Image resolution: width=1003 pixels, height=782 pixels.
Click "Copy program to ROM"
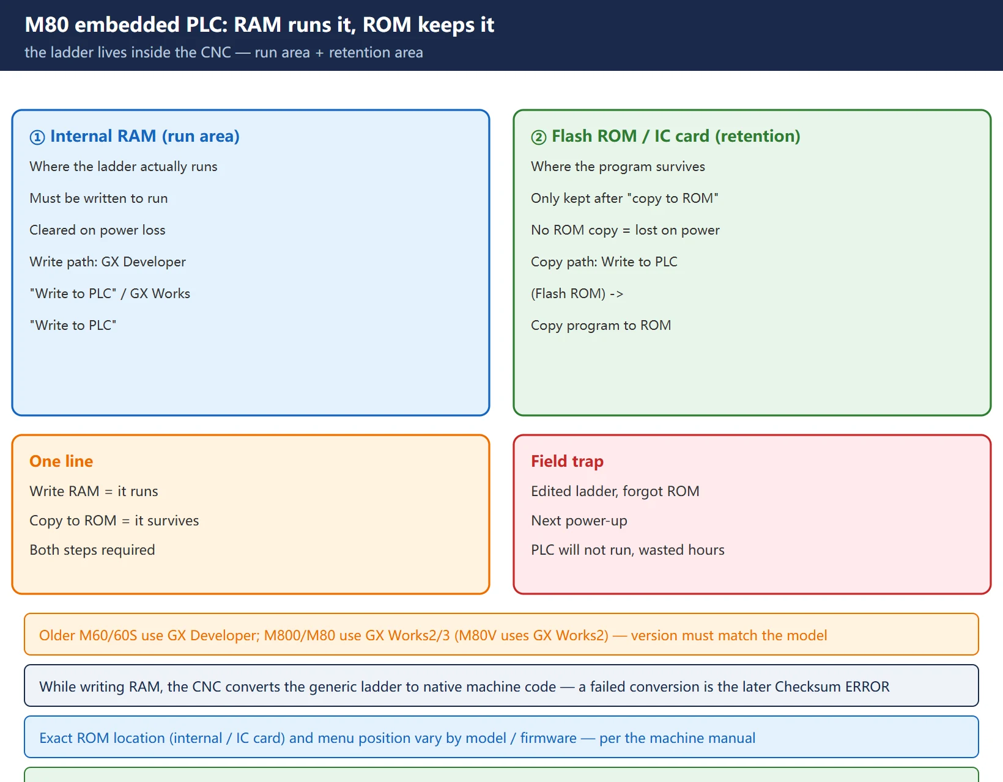[601, 326]
